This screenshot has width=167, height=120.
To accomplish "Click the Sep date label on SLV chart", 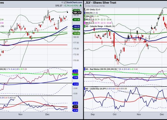I will (93, 114).
